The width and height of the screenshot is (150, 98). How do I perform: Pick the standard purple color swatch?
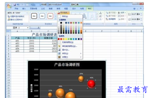pos(81,39)
